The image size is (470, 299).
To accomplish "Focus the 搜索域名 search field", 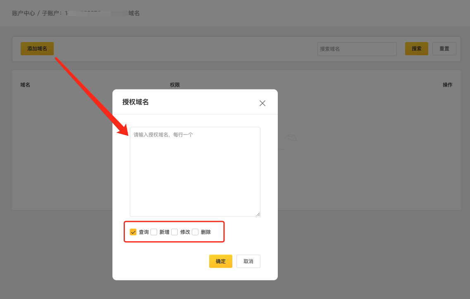I will pos(357,49).
